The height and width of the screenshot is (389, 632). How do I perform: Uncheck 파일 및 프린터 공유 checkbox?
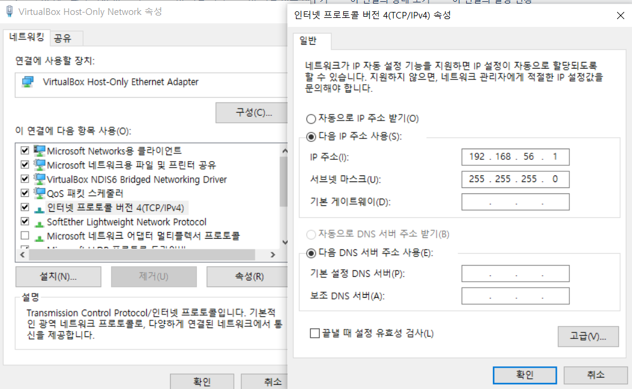[25, 165]
